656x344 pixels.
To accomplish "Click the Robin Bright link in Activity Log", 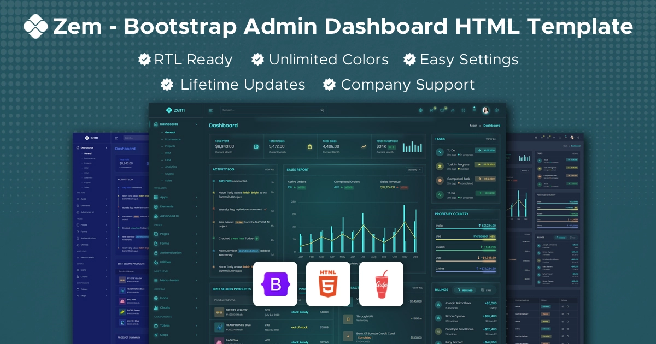I will pos(250,192).
